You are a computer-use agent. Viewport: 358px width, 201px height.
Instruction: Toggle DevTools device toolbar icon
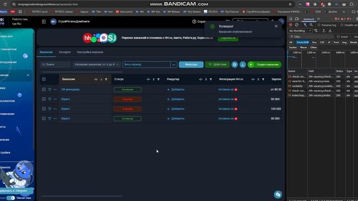tap(296, 19)
